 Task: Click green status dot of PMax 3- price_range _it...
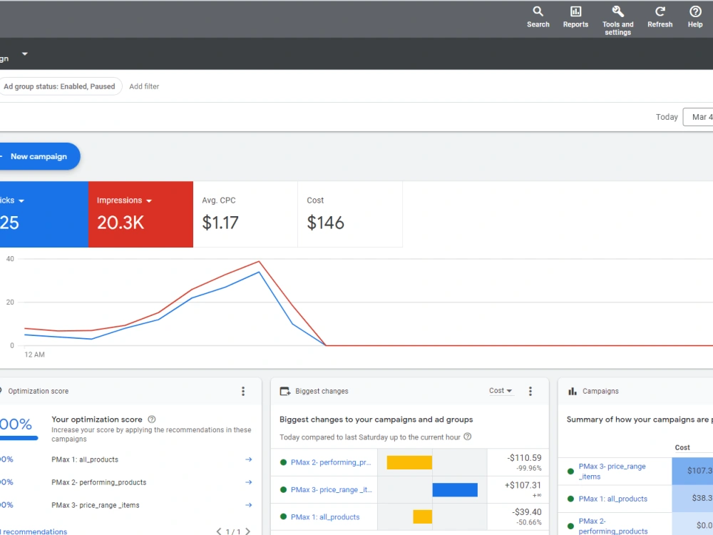pos(283,489)
